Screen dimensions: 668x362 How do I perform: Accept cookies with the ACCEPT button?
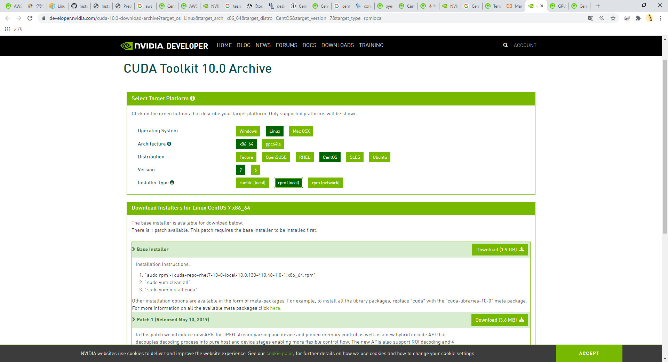tap(589, 353)
